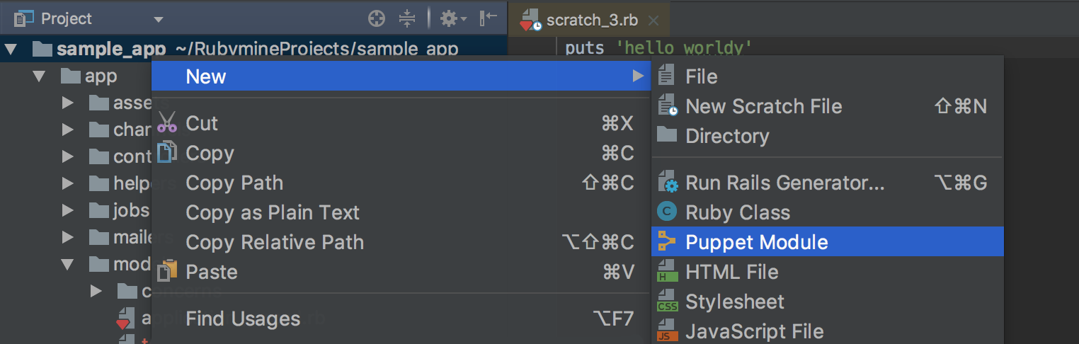Click the jobs folder icon
This screenshot has width=1079, height=344.
(x=99, y=211)
